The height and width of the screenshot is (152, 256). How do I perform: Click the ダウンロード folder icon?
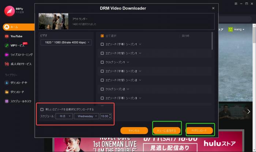point(7,92)
